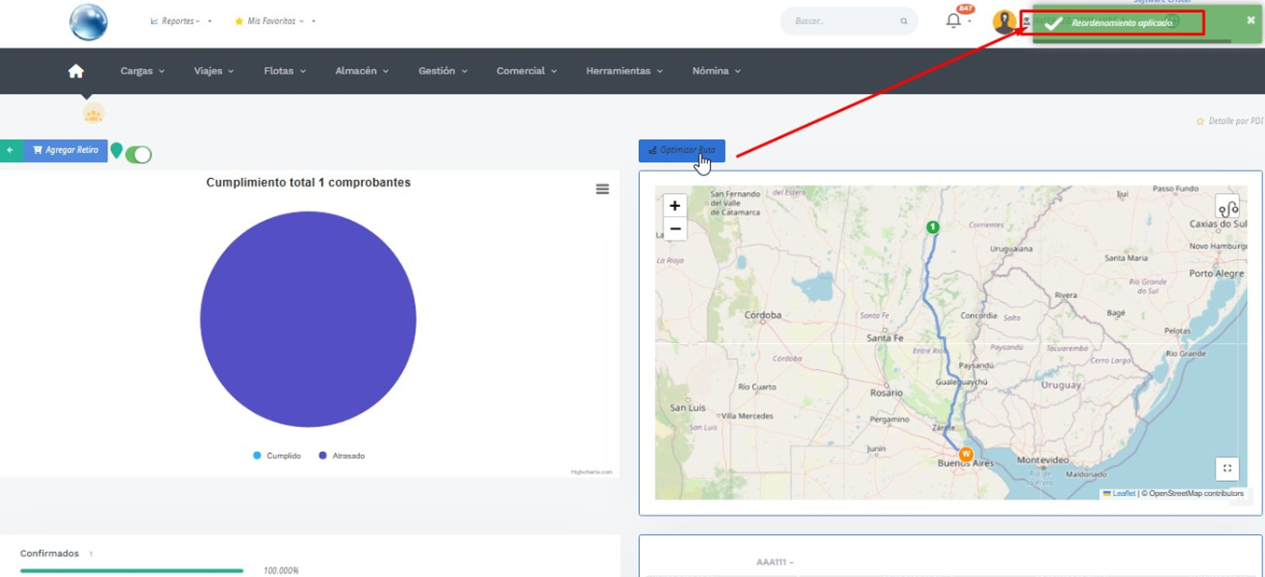Open the Viajes menu
The height and width of the screenshot is (577, 1265).
[x=214, y=71]
